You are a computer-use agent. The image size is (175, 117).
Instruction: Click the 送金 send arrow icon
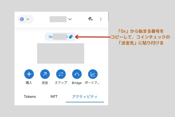(x=45, y=74)
